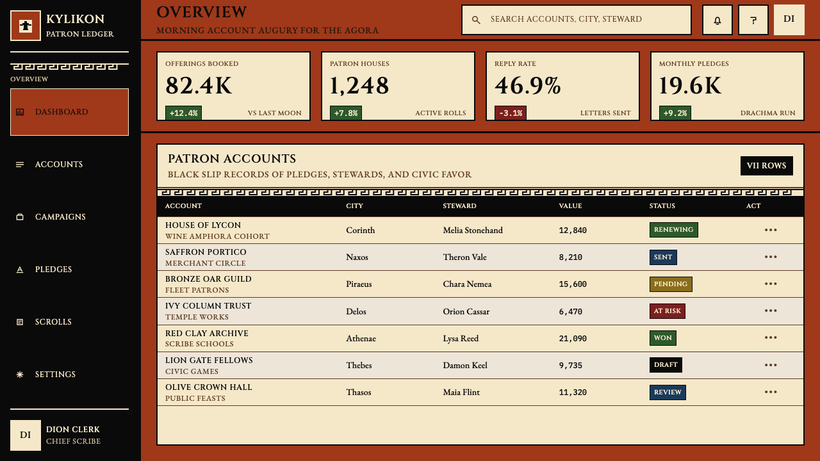Select Red Clay Archive account name

pos(207,334)
